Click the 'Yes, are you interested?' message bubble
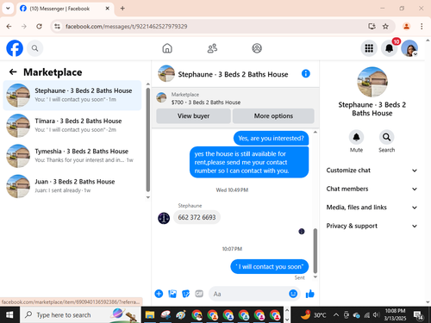This screenshot has height=323, width=431. [271, 139]
